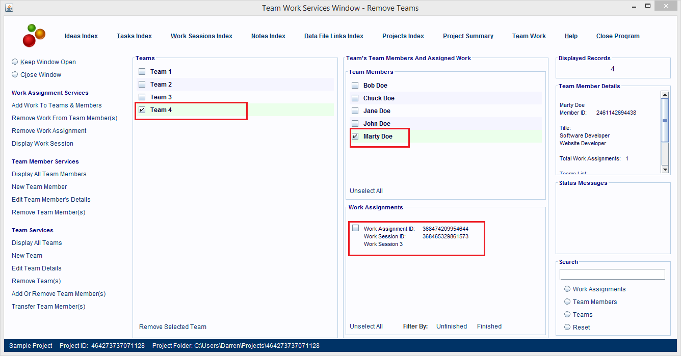Screen dimensions: 681x356
Task: Click the Displayed Records count 4
Action: (613, 69)
